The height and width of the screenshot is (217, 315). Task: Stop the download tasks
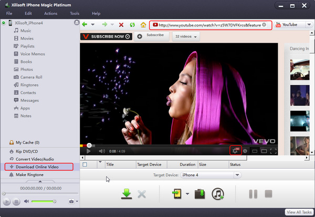[269, 194]
